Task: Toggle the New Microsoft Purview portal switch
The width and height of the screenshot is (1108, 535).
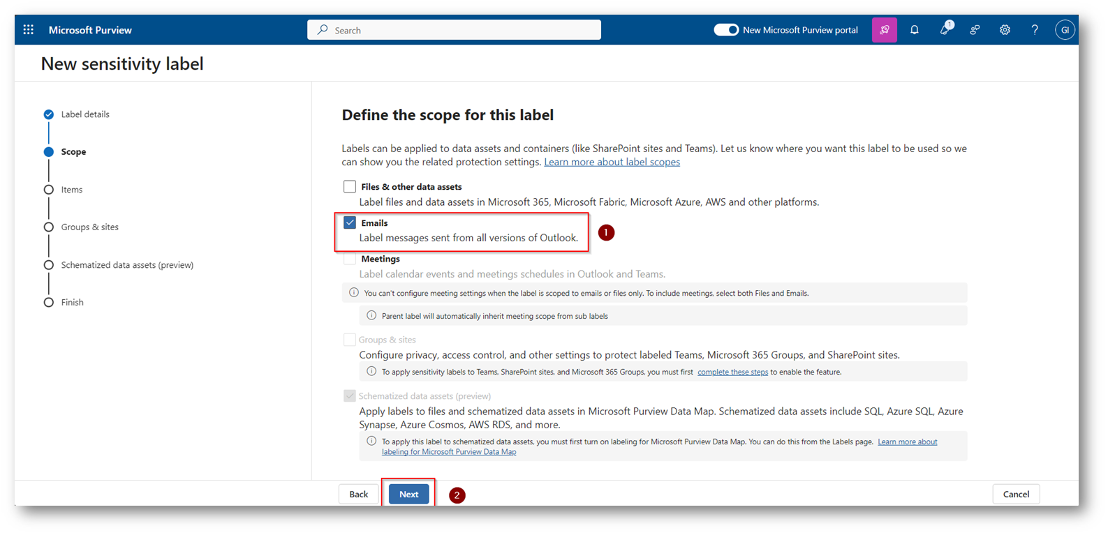Action: [x=726, y=30]
